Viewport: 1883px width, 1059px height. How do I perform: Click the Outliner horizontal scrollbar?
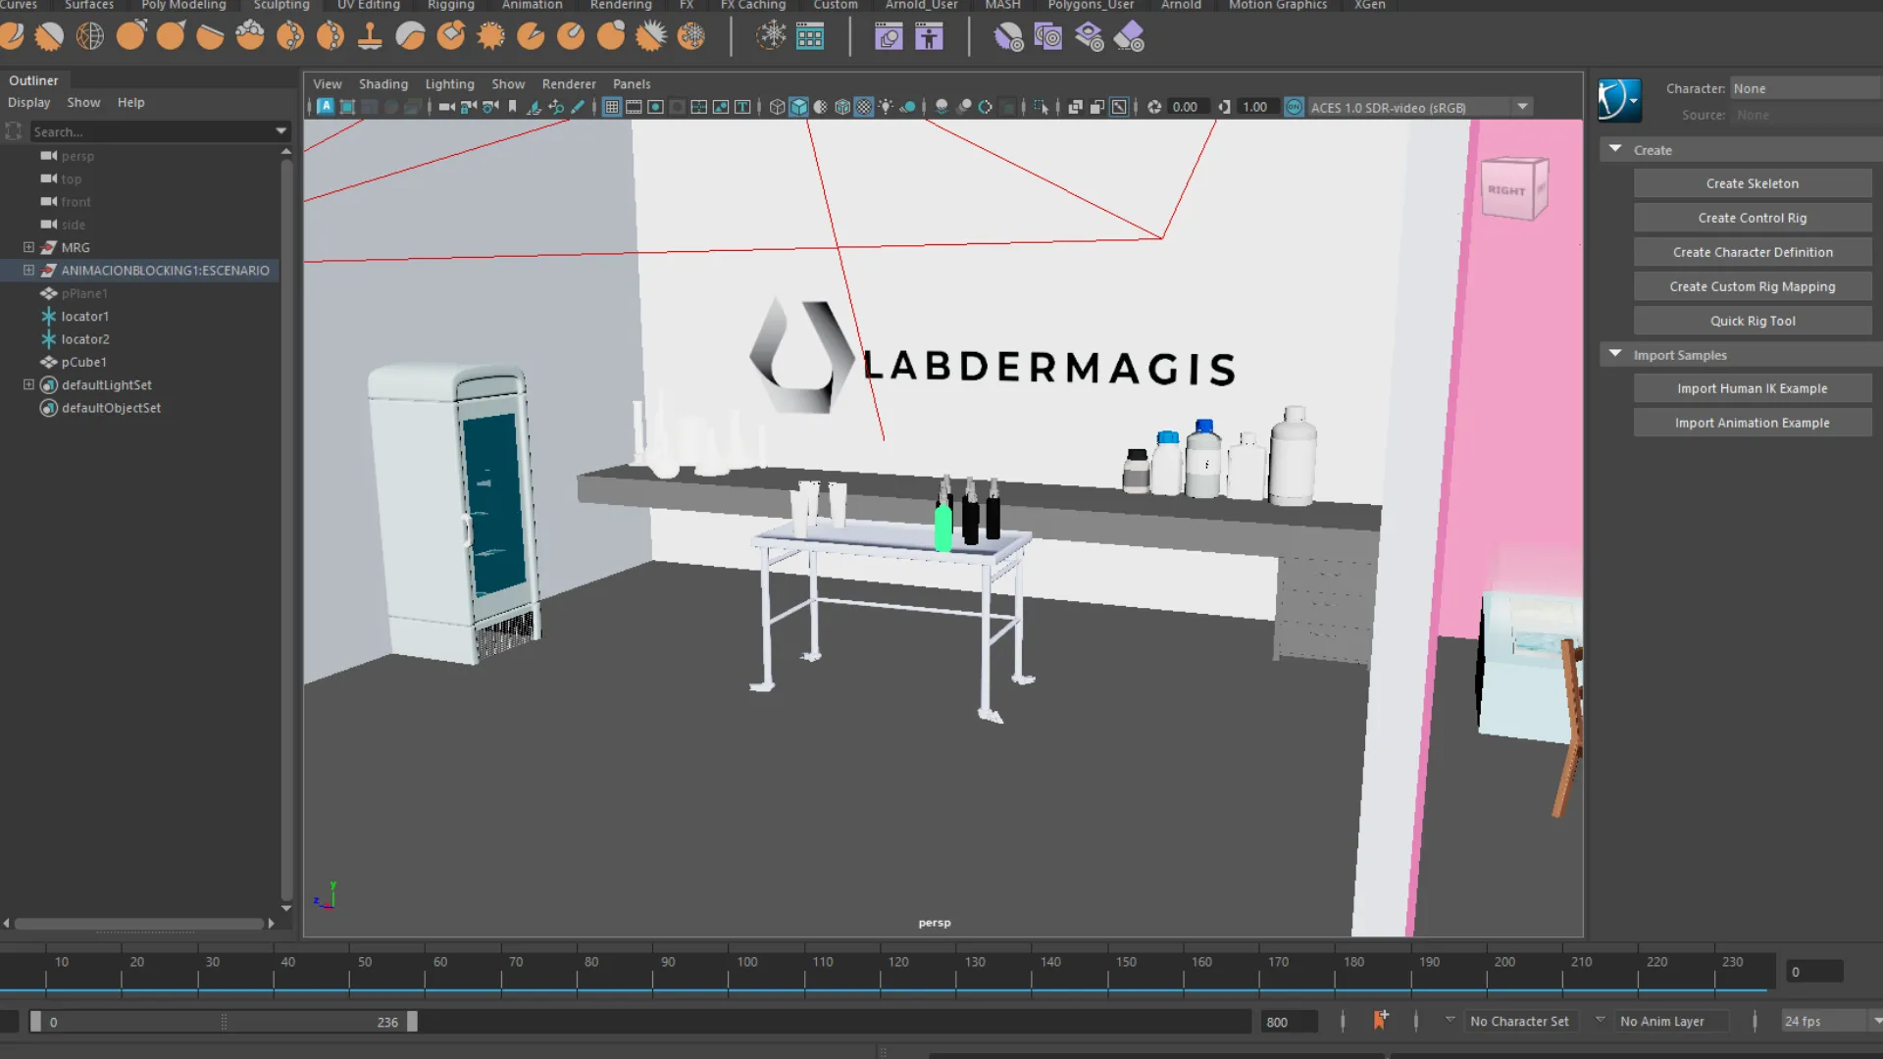click(x=139, y=924)
